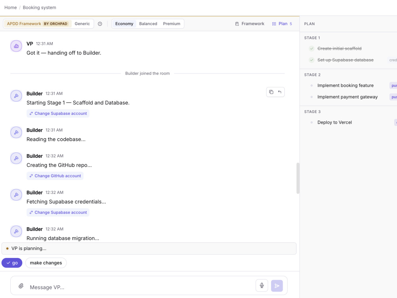The height and width of the screenshot is (298, 397).
Task: Click status dot for Implement payment gateway
Action: [x=312, y=97]
